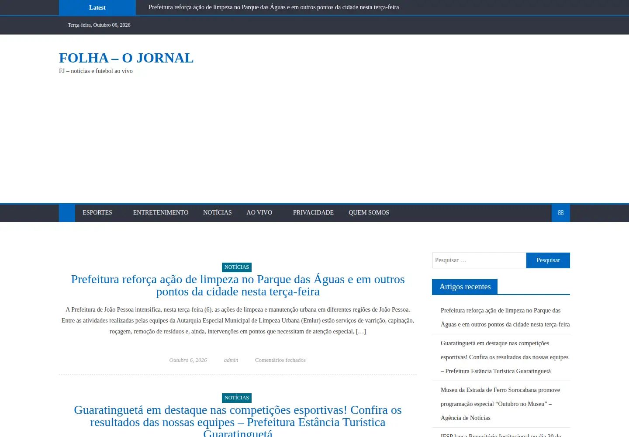
Task: Click the Latest ticker label
Action: pyautogui.click(x=97, y=7)
